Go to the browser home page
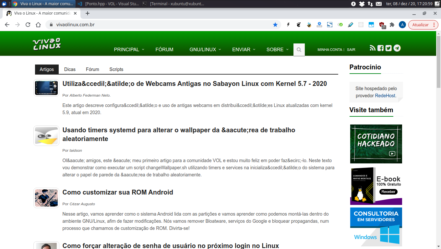441x249 pixels. tap(38, 25)
